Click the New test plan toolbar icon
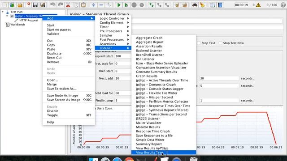Screen dimensions: 287x161 (4, 5)
